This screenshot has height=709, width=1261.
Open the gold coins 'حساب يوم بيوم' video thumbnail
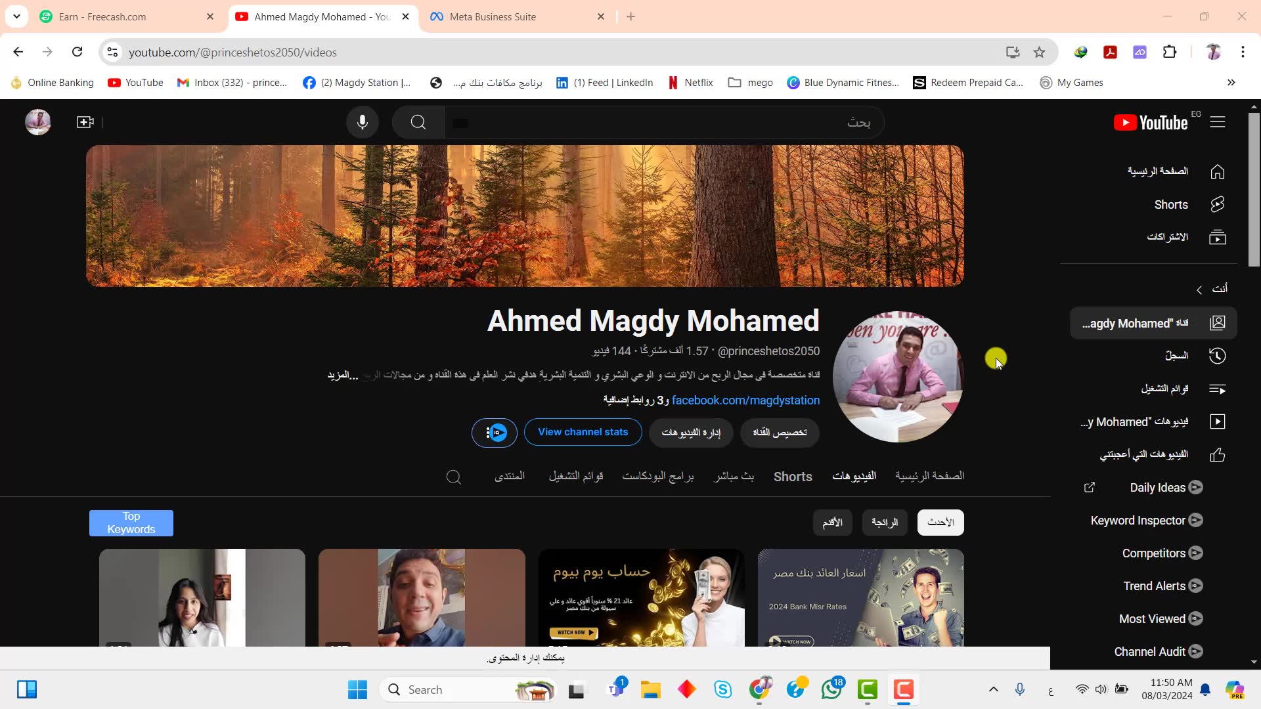click(642, 598)
